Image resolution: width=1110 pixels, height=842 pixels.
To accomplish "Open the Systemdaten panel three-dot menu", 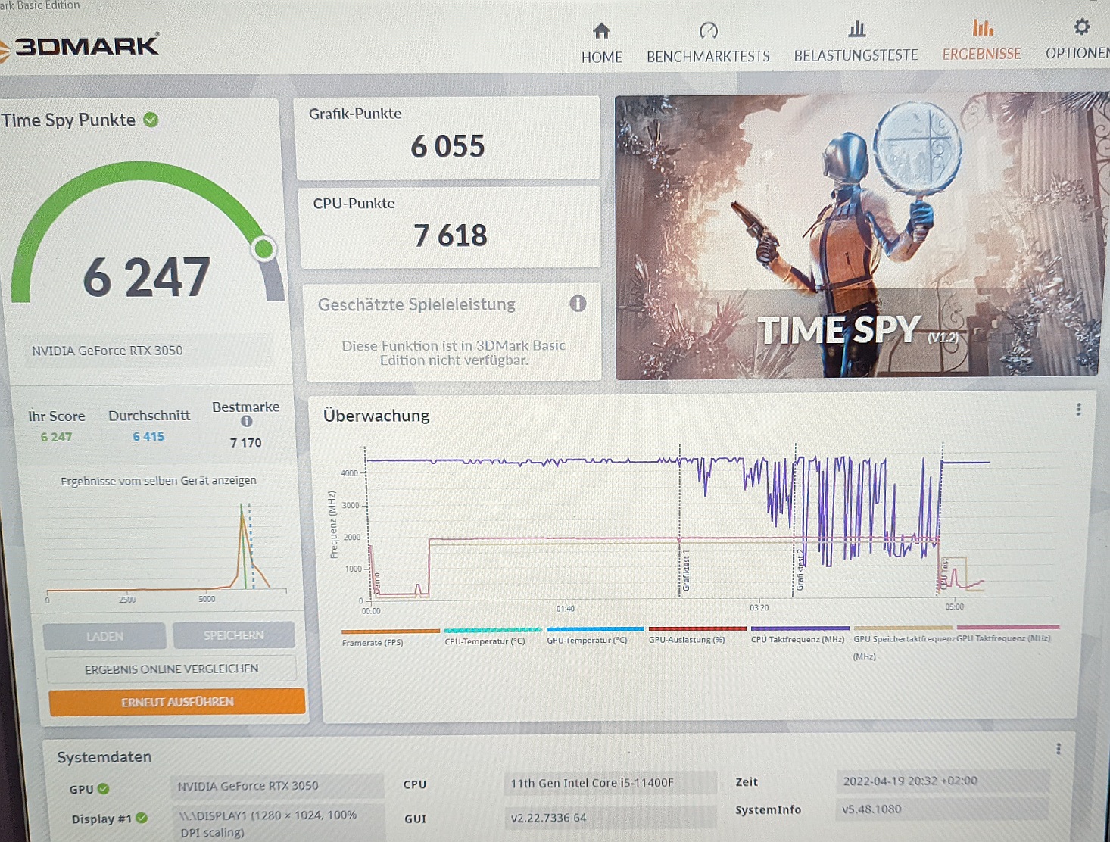I will point(1058,749).
